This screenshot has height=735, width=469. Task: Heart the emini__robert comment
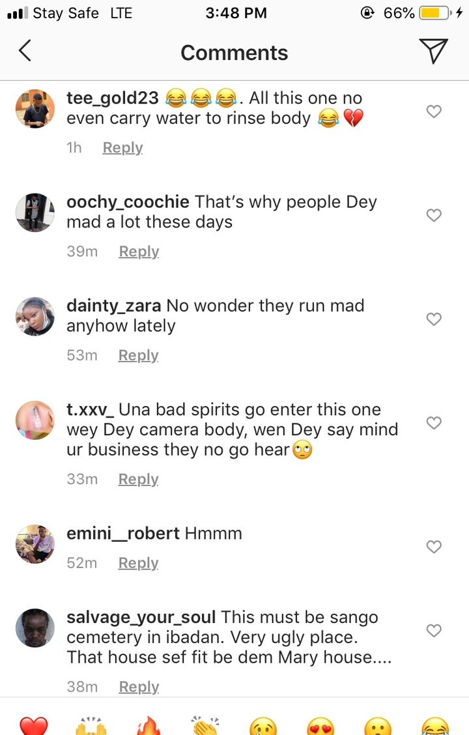tap(434, 547)
